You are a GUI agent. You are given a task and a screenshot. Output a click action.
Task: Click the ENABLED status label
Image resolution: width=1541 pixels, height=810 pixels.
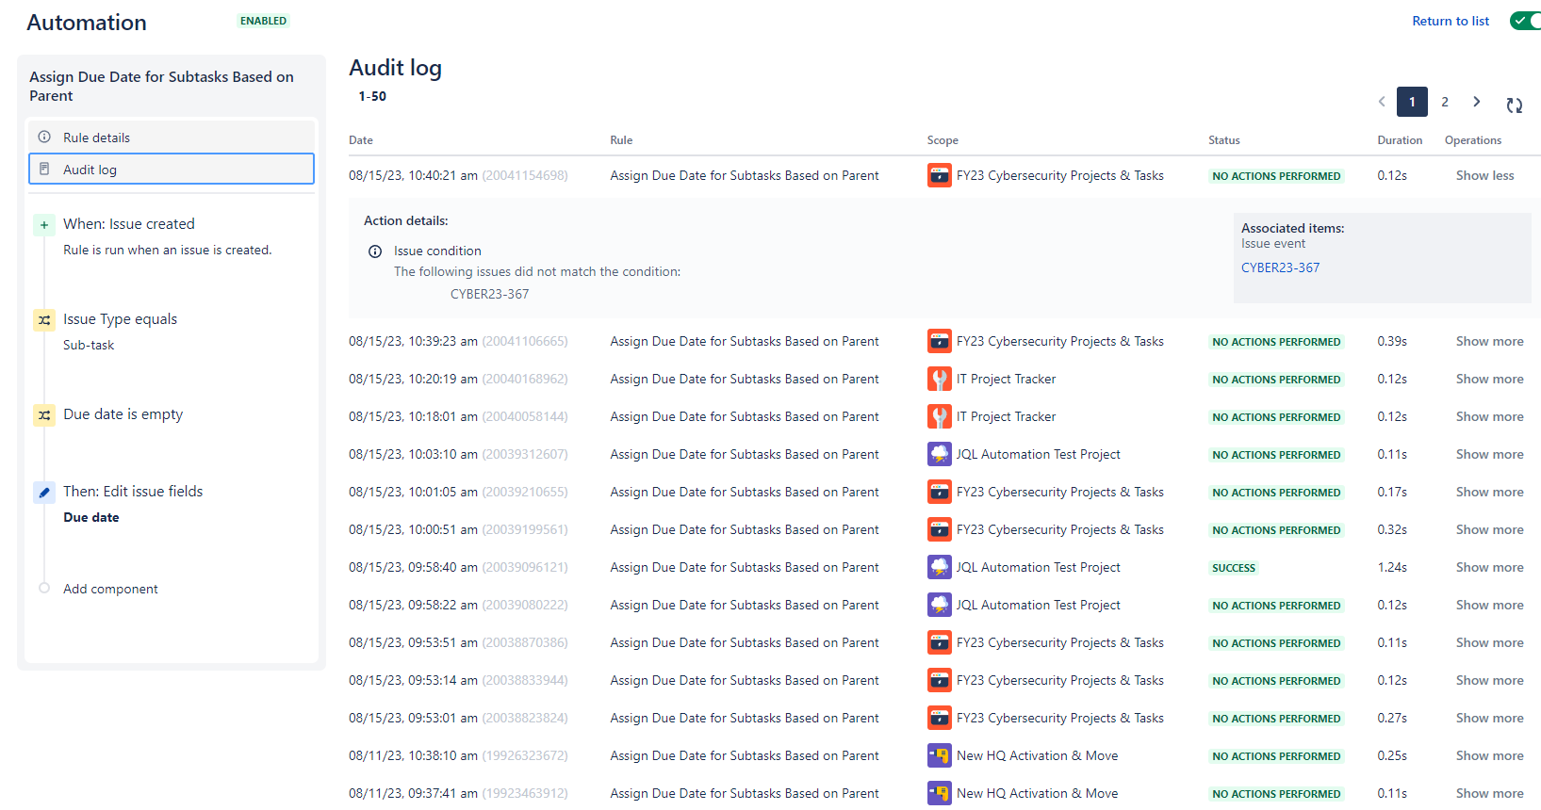pyautogui.click(x=263, y=21)
